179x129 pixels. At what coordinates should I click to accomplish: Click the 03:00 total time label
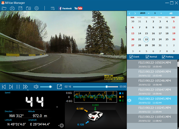[x=123, y=87]
